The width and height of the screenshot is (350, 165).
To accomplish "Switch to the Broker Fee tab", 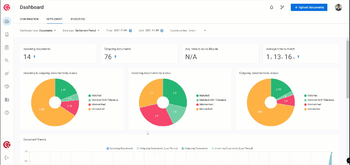I will (78, 19).
